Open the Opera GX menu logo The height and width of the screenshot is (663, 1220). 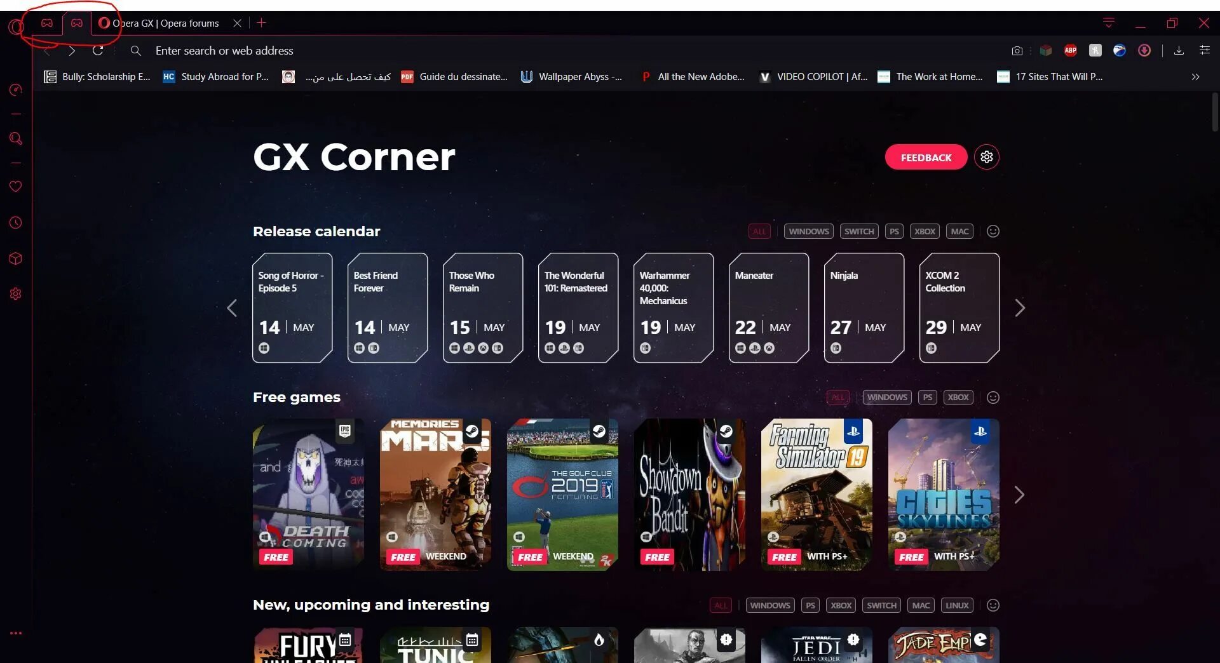[x=15, y=26]
